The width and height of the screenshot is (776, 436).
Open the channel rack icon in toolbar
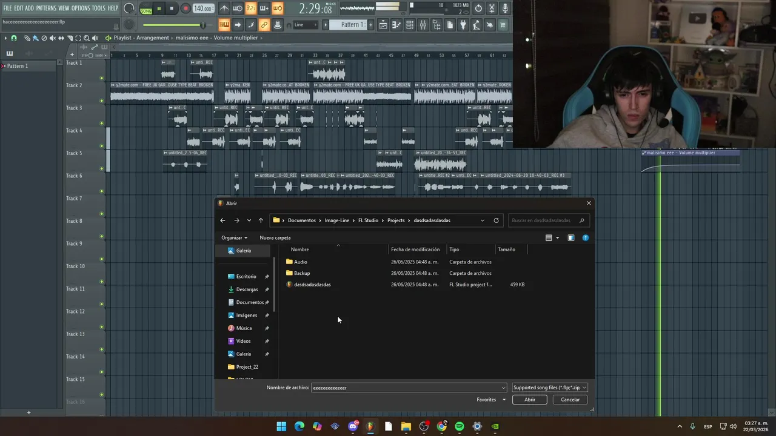(x=410, y=25)
